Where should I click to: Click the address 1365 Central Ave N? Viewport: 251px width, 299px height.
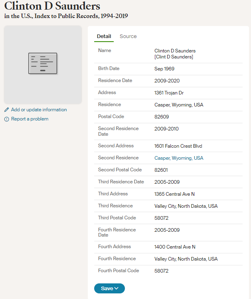(x=174, y=194)
